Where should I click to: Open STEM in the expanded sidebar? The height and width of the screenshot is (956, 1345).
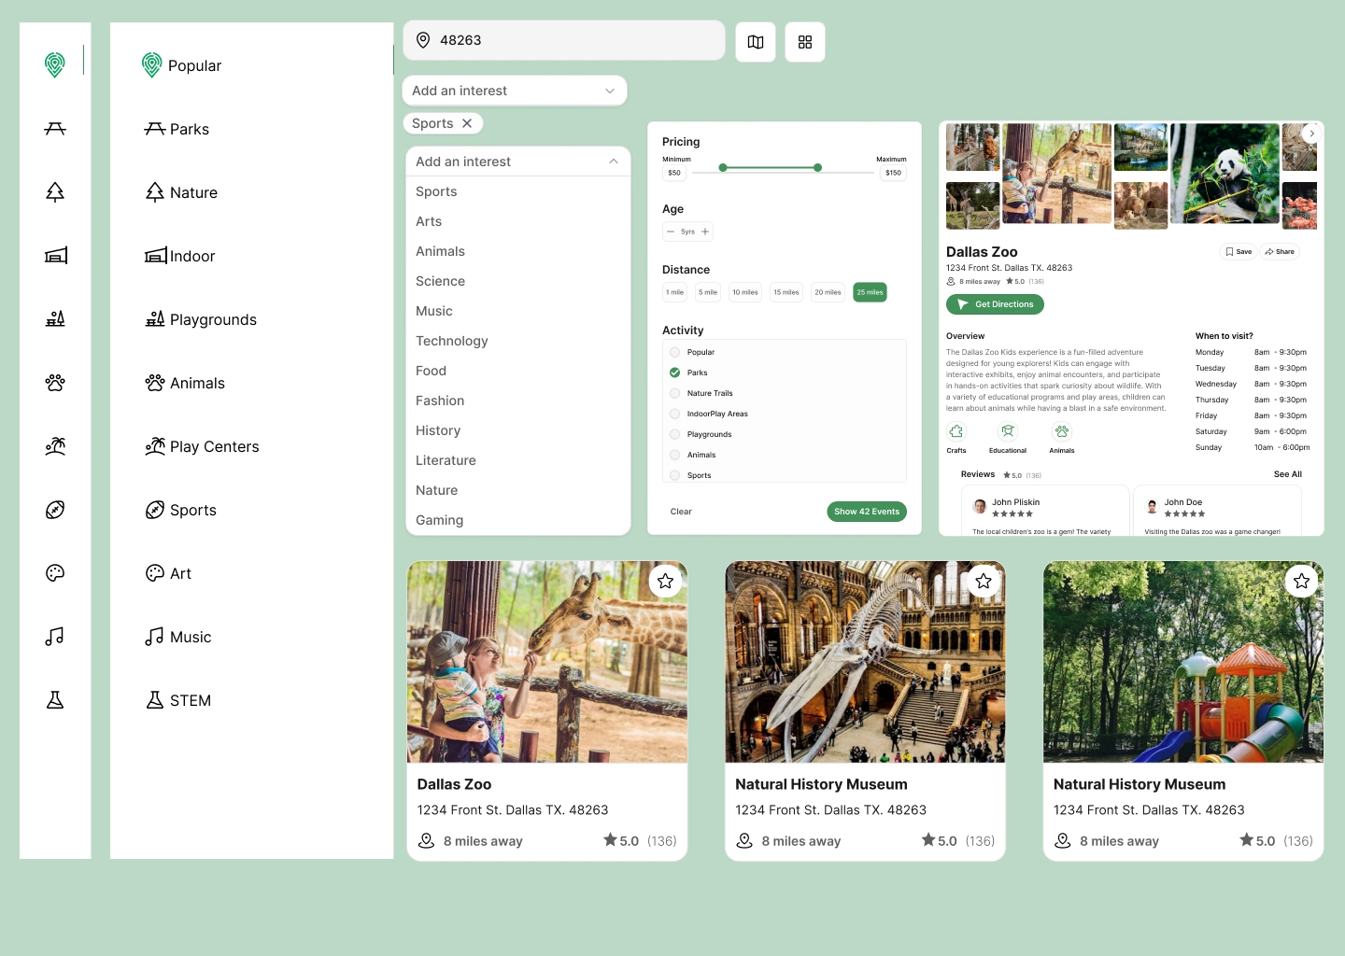(178, 700)
